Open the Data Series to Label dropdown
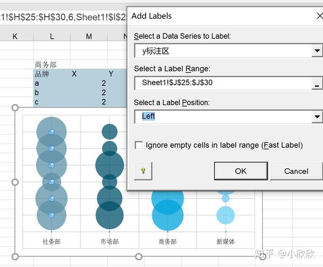 (x=317, y=50)
